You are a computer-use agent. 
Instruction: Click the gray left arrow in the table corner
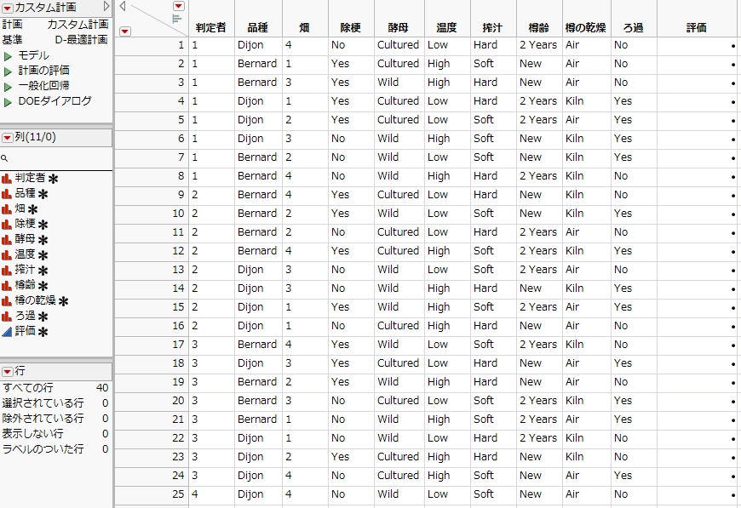click(x=123, y=6)
